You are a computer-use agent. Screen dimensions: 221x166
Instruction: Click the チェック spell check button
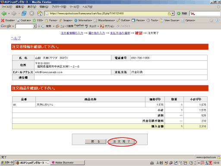(x=91, y=26)
